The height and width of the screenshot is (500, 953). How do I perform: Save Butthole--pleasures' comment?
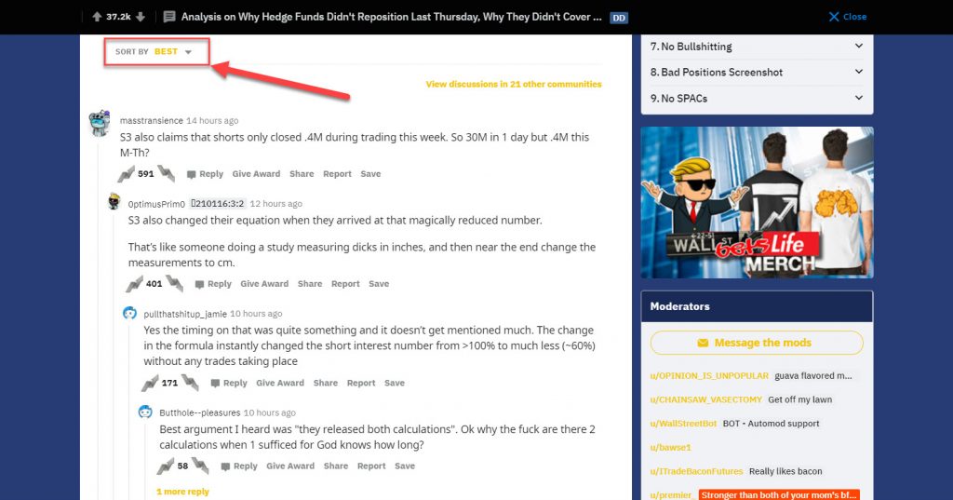tap(405, 466)
